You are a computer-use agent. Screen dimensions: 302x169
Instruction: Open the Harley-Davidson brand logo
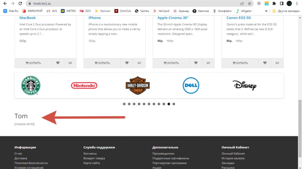pos(137,85)
